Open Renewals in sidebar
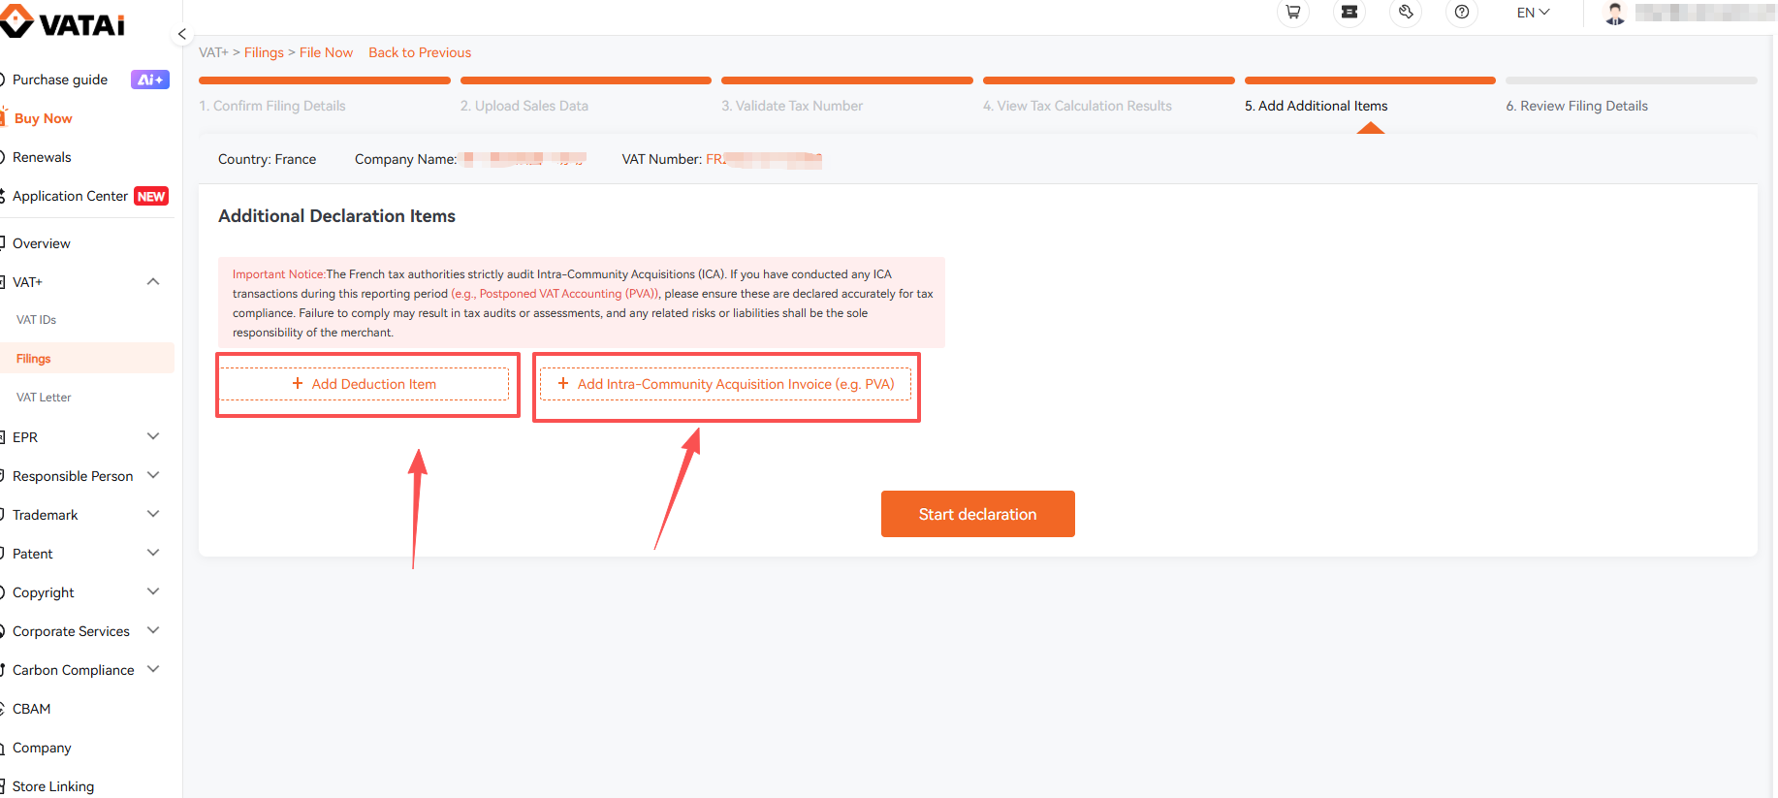This screenshot has height=798, width=1778. pyautogui.click(x=42, y=157)
